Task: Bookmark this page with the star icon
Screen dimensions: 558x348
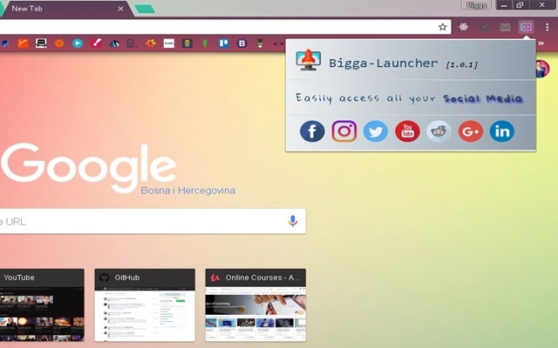Action: click(x=442, y=27)
